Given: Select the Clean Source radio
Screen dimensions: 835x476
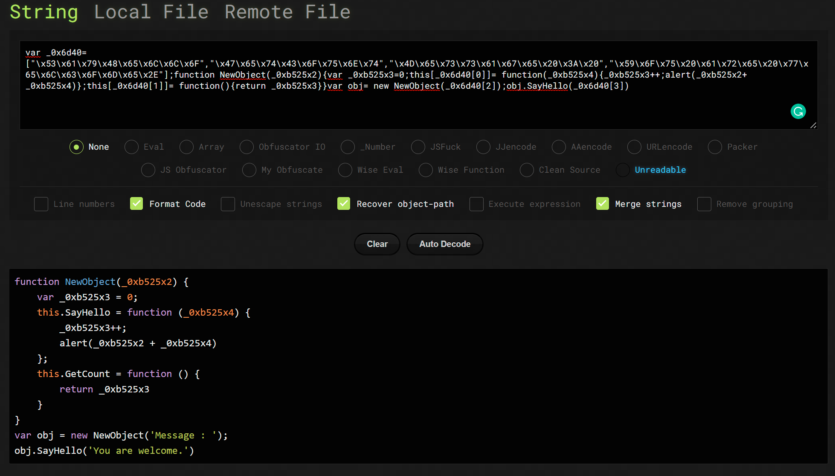Looking at the screenshot, I should 527,170.
